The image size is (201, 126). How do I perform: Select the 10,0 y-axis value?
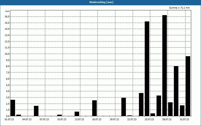(7, 54)
